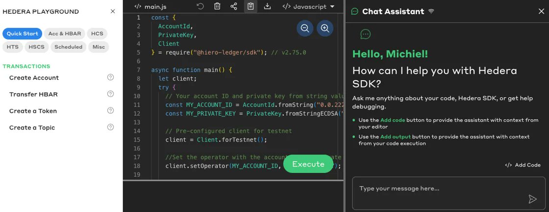The width and height of the screenshot is (549, 212).
Task: Select the Scheduled category
Action: (68, 47)
